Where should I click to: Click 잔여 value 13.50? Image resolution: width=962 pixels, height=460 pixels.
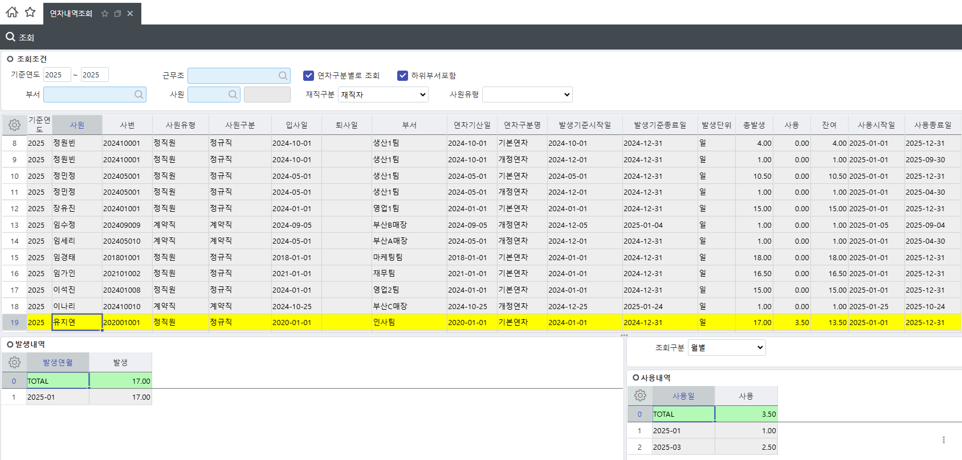[x=829, y=322]
